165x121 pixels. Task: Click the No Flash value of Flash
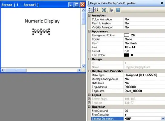pos(131,43)
